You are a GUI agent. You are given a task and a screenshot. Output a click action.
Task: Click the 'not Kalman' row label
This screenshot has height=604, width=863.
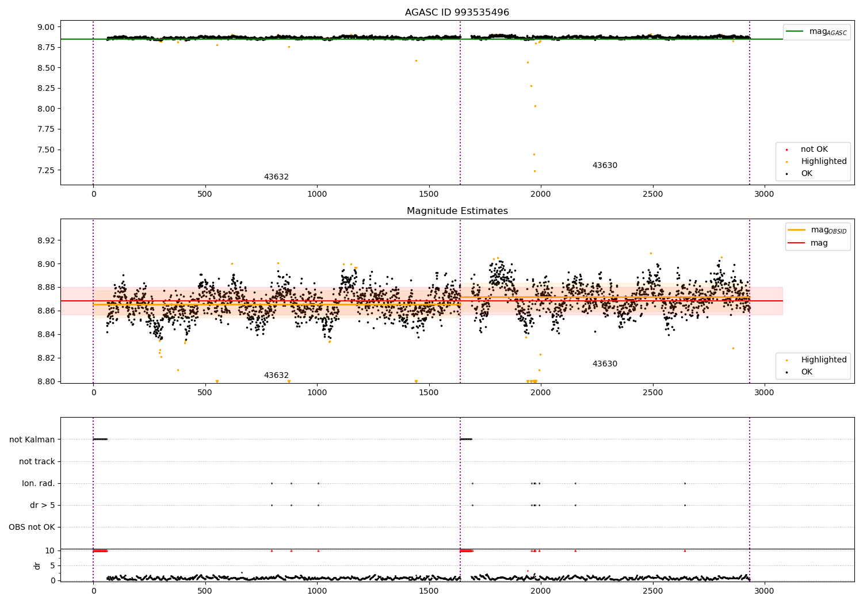click(32, 439)
